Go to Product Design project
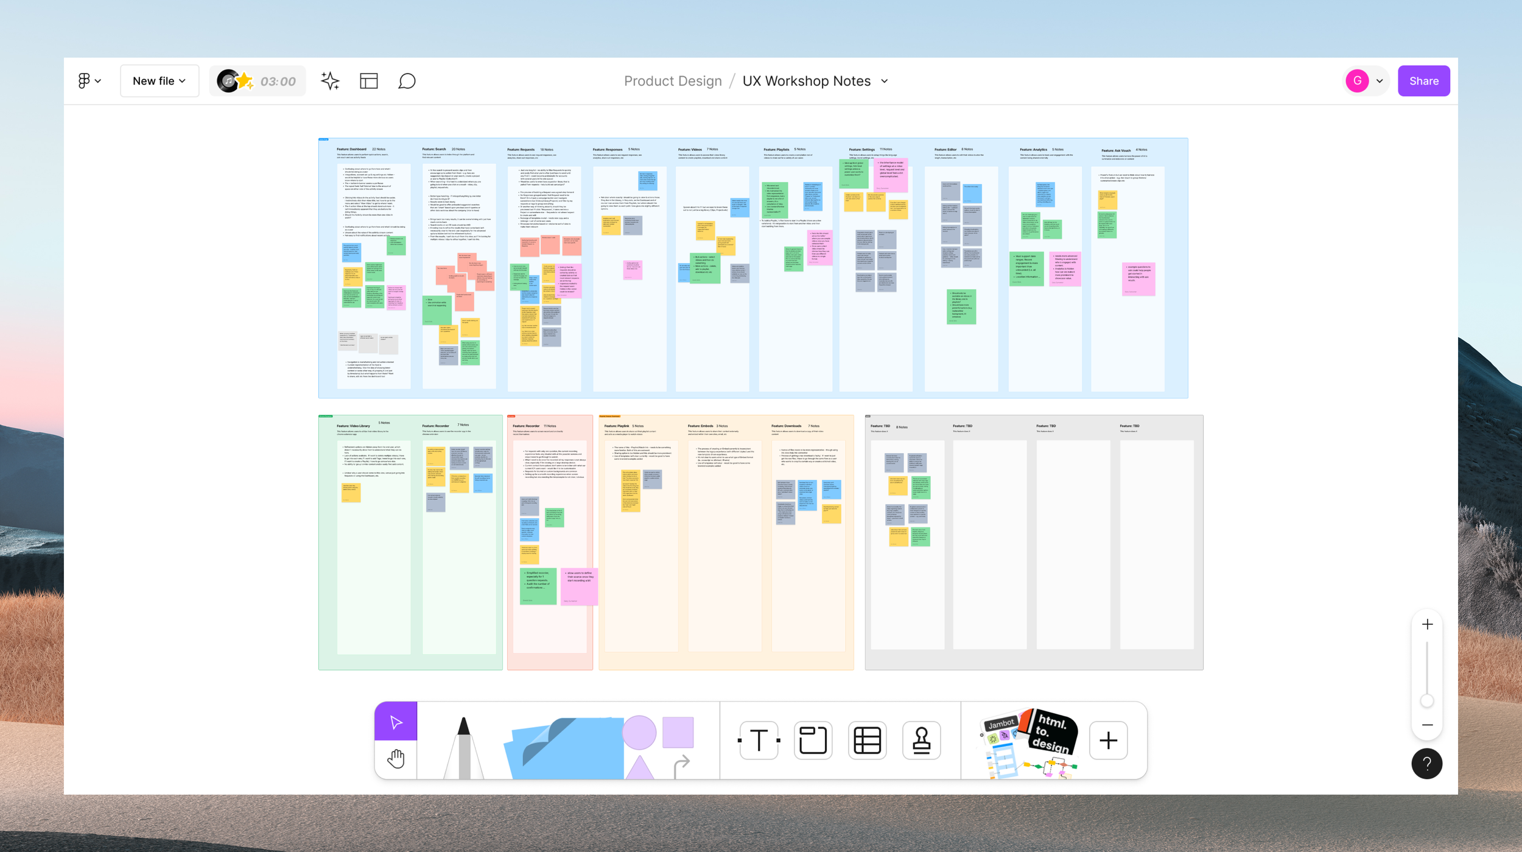 673,81
